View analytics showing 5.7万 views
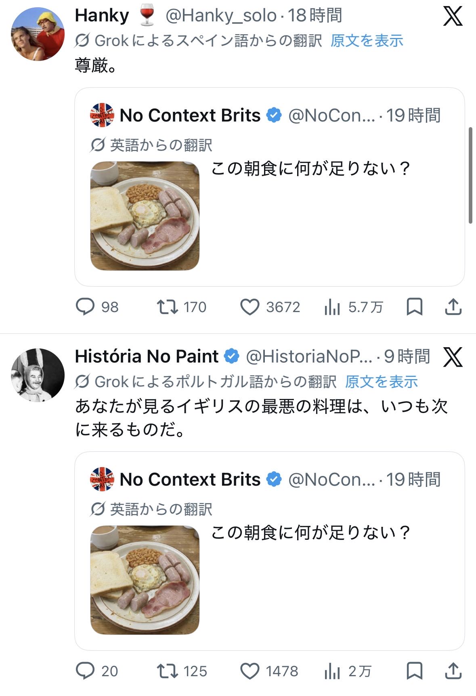 (332, 308)
